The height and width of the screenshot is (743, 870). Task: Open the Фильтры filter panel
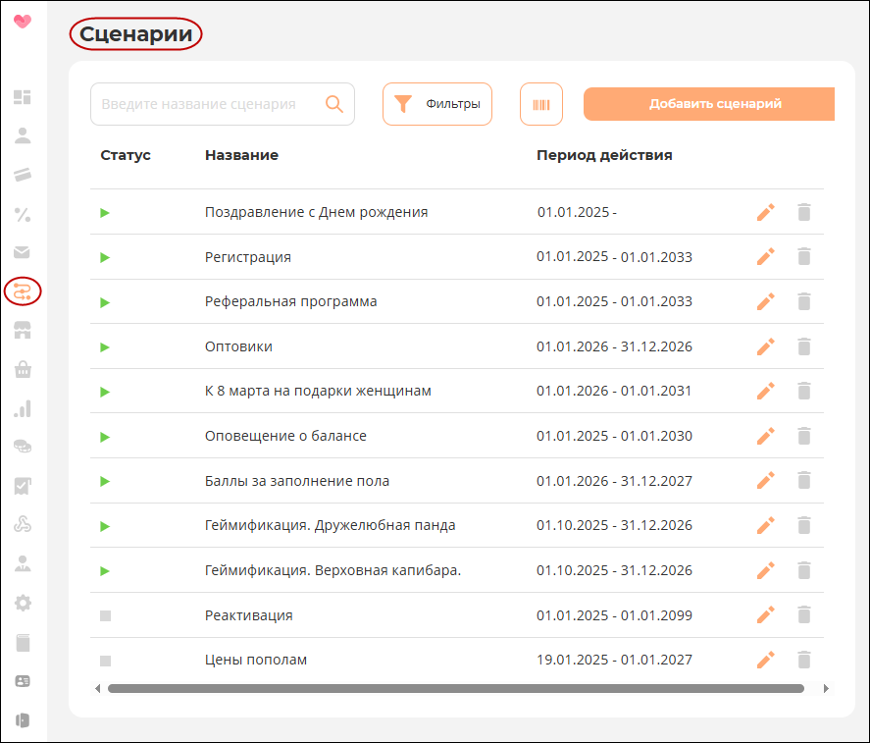coord(437,104)
